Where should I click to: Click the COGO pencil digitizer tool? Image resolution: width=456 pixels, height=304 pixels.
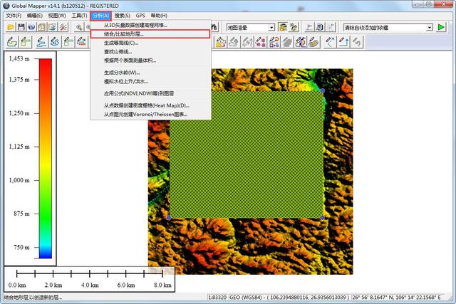click(82, 42)
